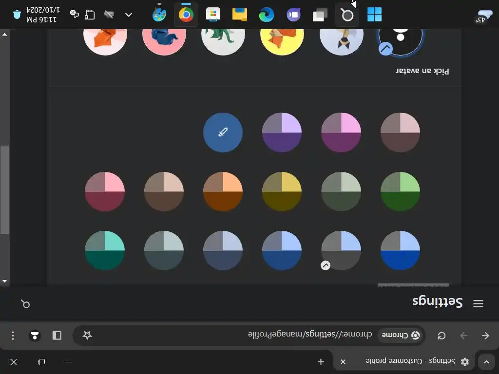Image resolution: width=499 pixels, height=374 pixels.
Task: Launch Microsoft Edge from taskbar
Action: 267,15
